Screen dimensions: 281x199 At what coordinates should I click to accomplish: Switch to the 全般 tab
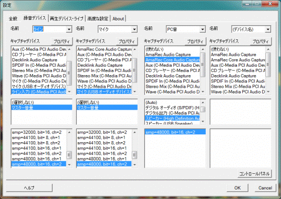click(13, 18)
